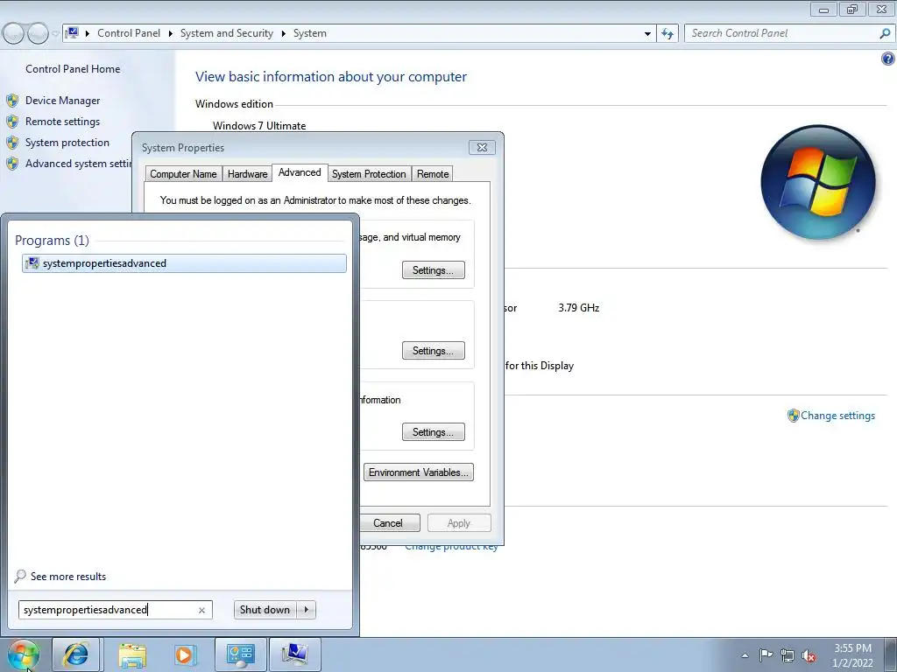Open Control Panel Home link
The image size is (897, 672).
pyautogui.click(x=73, y=68)
